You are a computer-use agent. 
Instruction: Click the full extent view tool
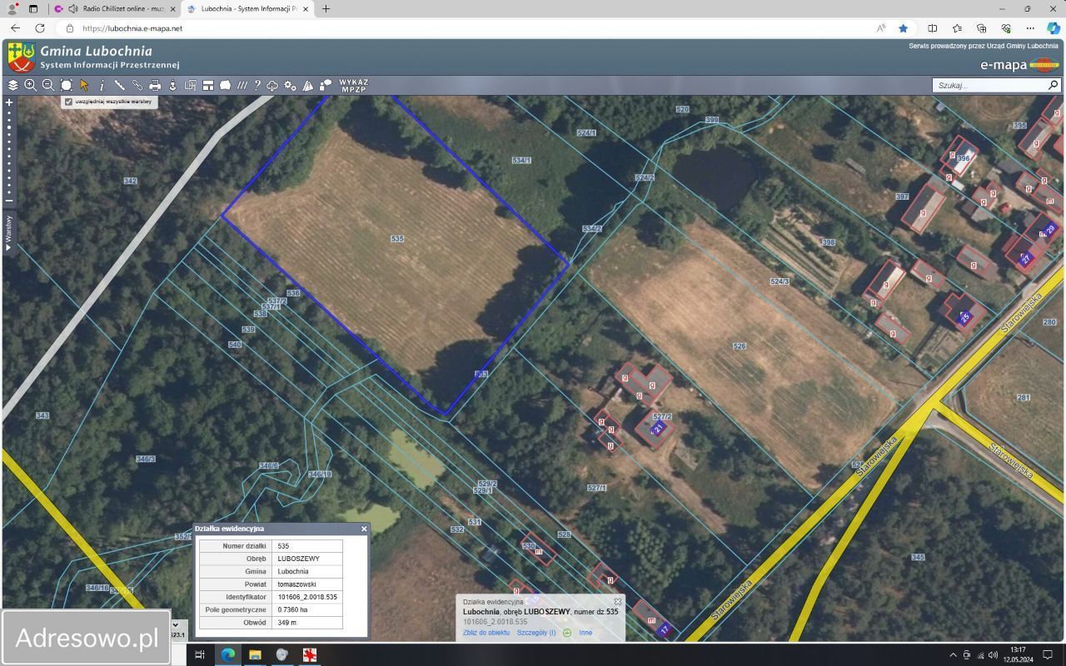coord(67,85)
